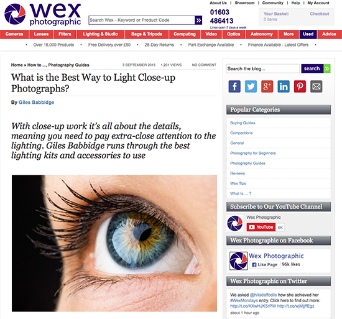Screen dimensions: 342x319
Task: Like the Wex Photographic Facebook page
Action: [264, 264]
